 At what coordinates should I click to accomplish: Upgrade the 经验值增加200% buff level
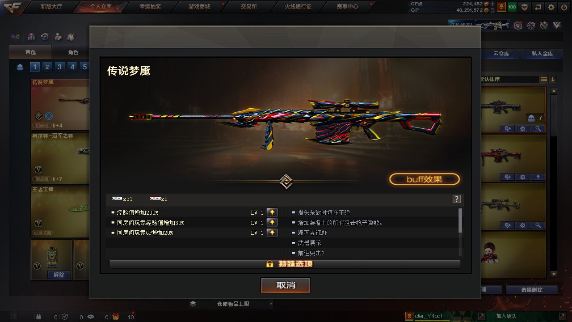[272, 212]
